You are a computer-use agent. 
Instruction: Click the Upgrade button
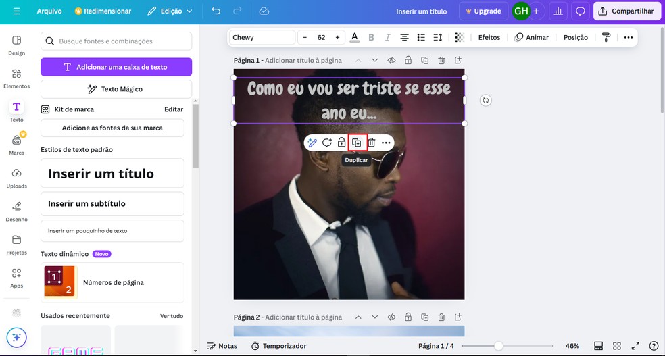tap(483, 11)
